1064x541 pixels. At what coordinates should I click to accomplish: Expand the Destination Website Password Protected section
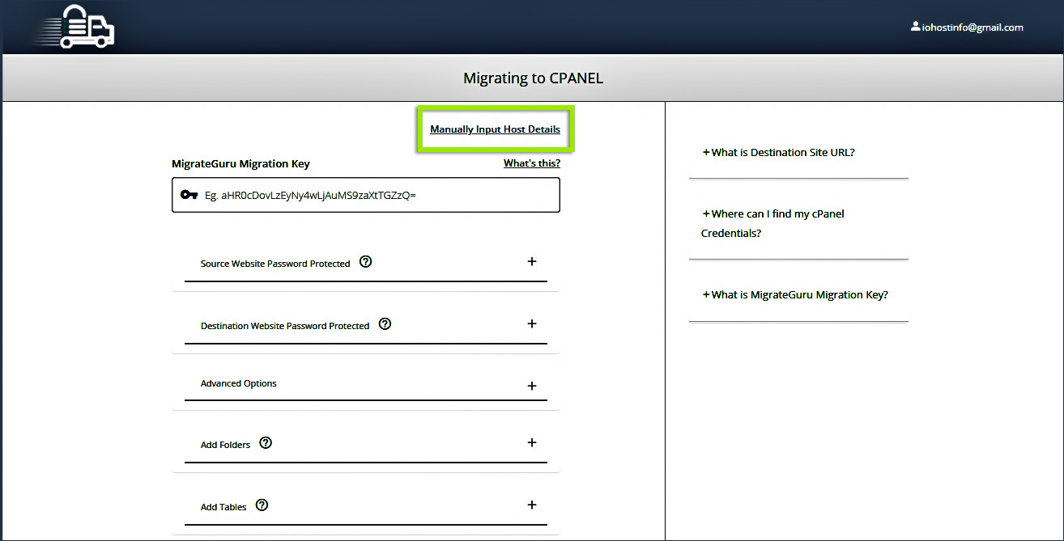[532, 323]
